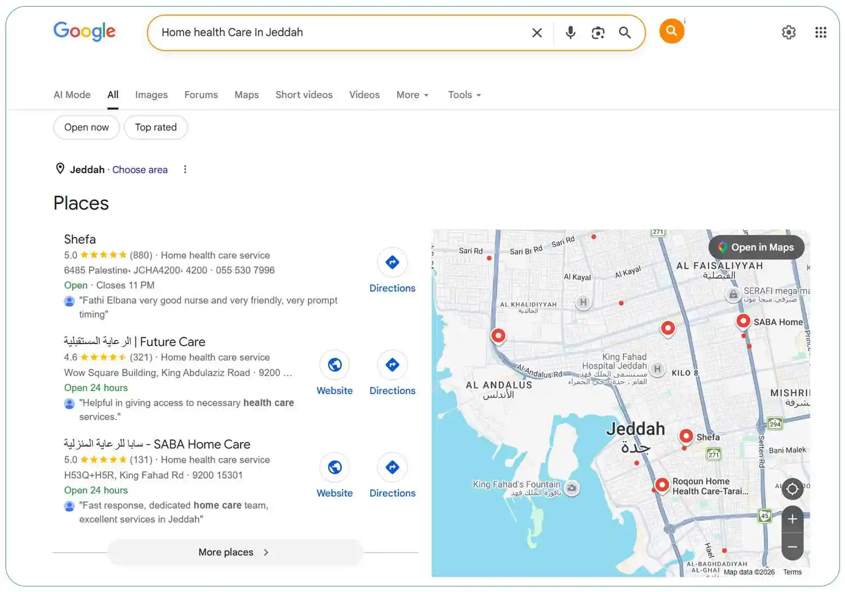Click the Choose area link

[140, 170]
